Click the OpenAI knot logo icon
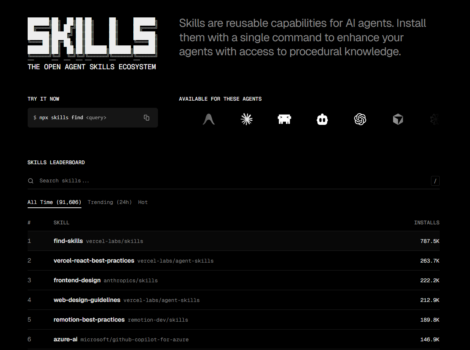The image size is (470, 350). pyautogui.click(x=360, y=120)
